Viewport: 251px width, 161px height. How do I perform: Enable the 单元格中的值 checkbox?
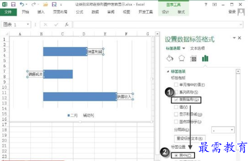176,84
